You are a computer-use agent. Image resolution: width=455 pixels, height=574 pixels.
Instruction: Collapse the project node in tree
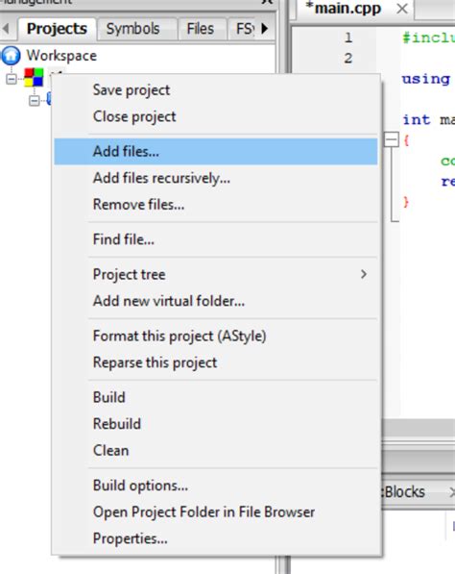click(12, 79)
